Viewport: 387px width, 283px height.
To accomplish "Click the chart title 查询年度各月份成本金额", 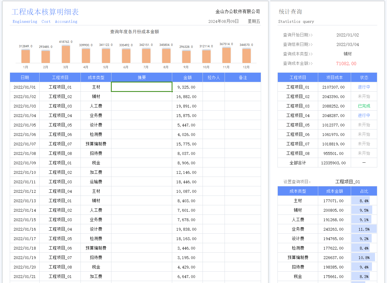I will 135,32.
